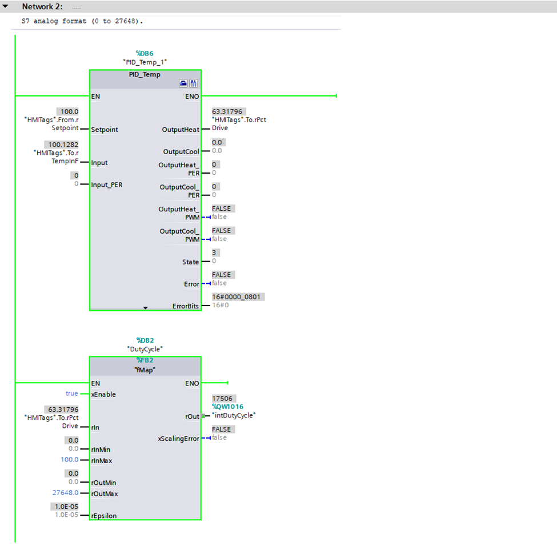
Task: Click the rEpsilon monitor value 1.0E-05
Action: coord(65,507)
